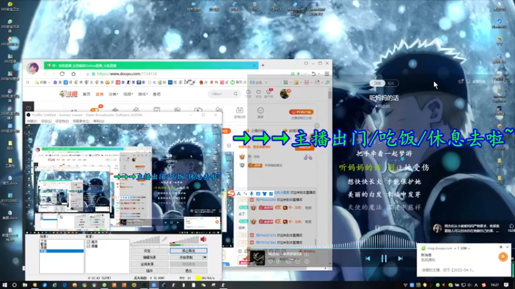The image size is (515, 289).
Task: Open 360安全卫士 desktop icon
Action: 10,6
